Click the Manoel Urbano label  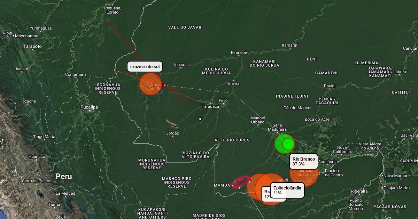point(258,120)
